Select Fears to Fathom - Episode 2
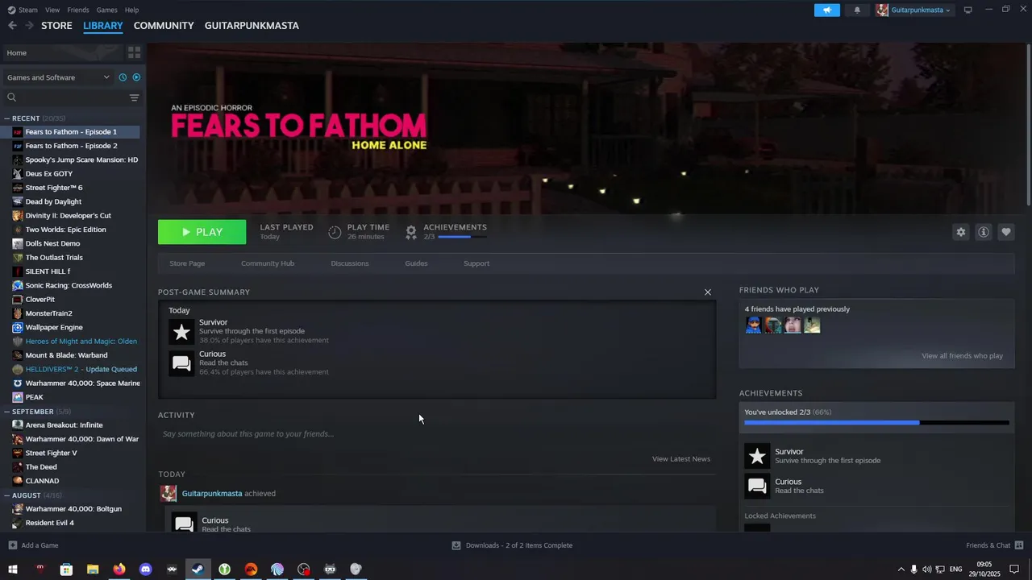This screenshot has height=580, width=1032. point(71,146)
